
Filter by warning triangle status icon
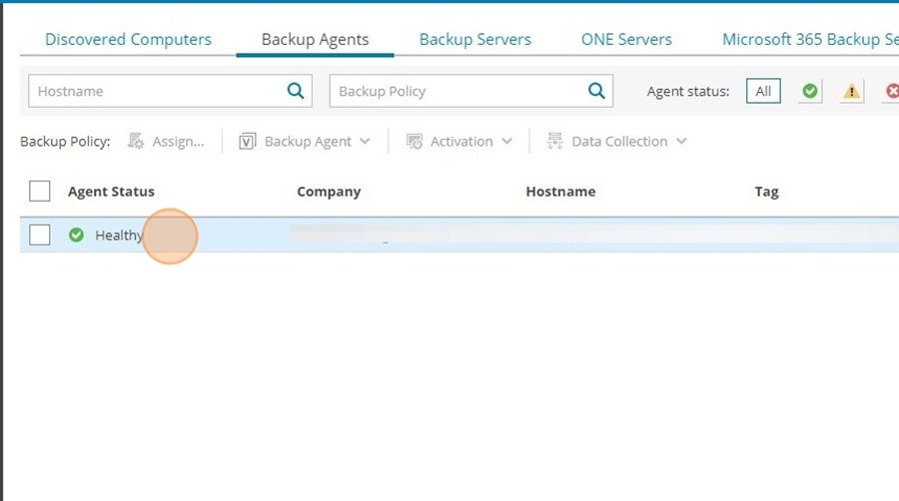pyautogui.click(x=851, y=91)
